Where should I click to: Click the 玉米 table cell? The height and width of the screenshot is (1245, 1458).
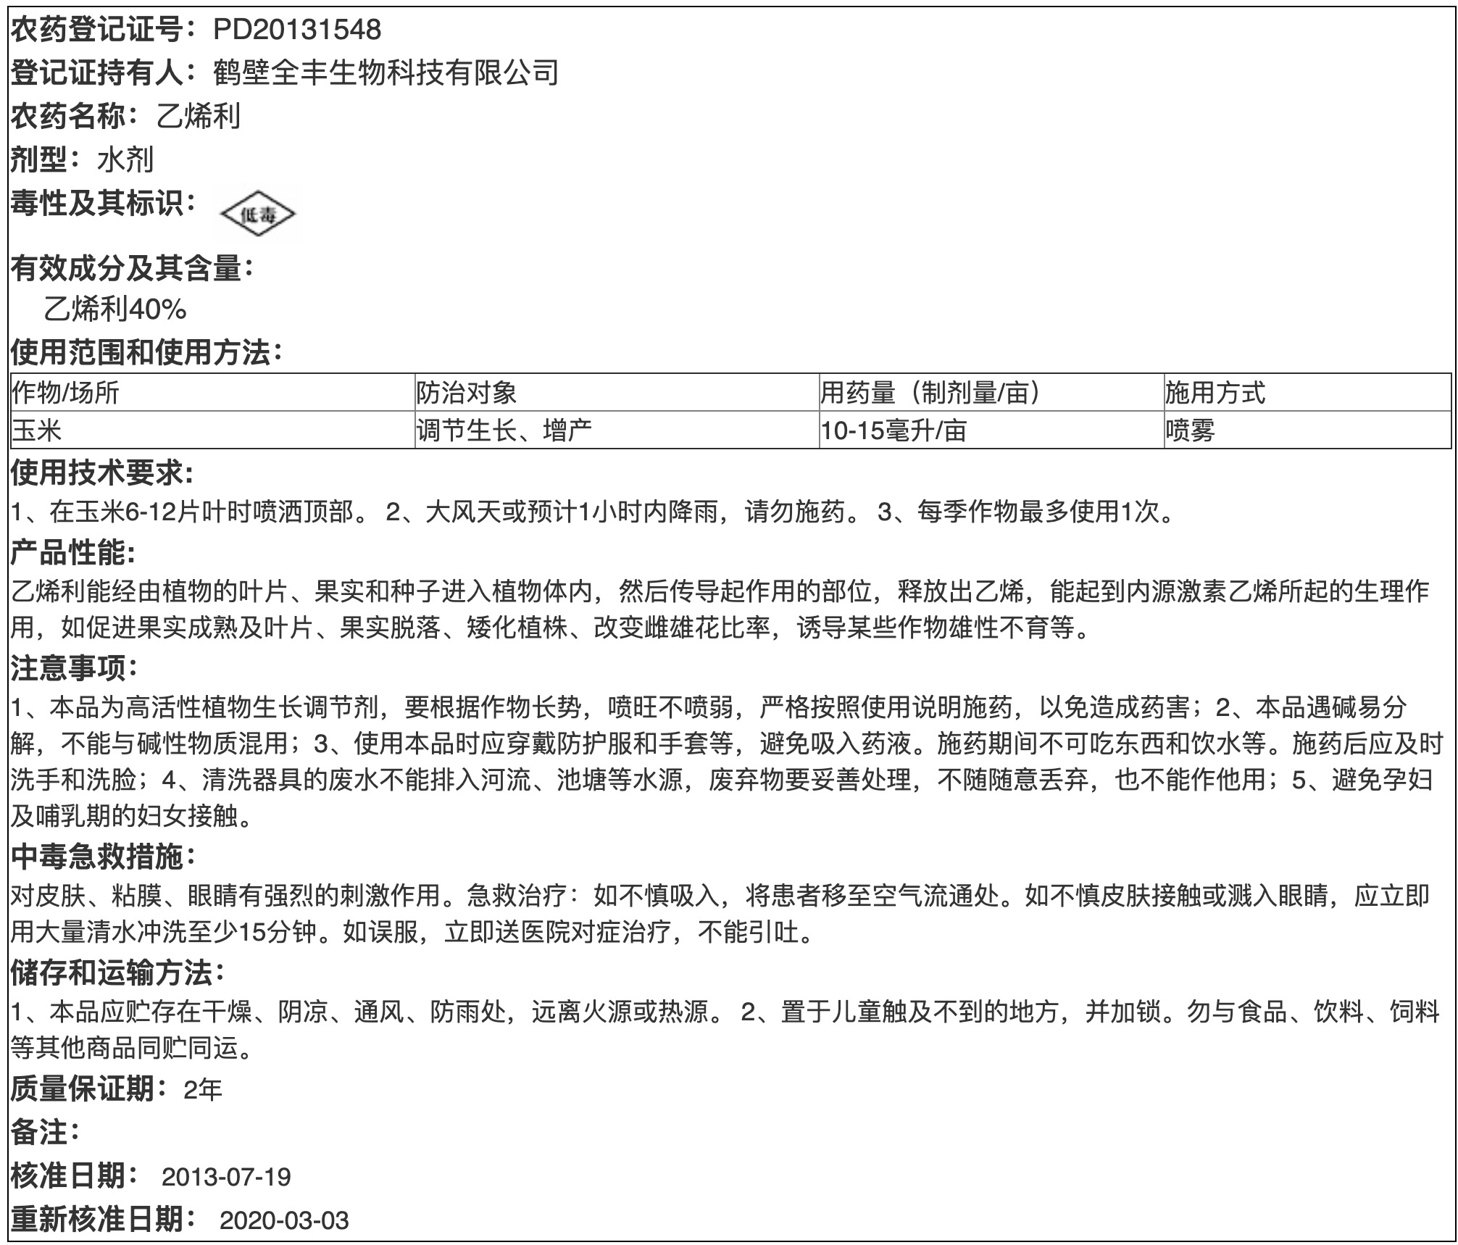37,431
